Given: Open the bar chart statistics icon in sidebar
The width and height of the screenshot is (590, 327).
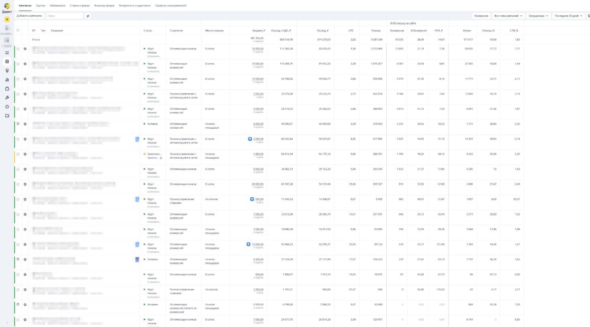Looking at the screenshot, I should pyautogui.click(x=7, y=80).
